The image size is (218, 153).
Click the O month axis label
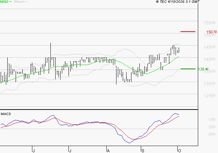click(179, 151)
